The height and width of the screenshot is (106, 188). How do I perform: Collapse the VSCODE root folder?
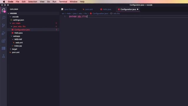tap(9, 14)
